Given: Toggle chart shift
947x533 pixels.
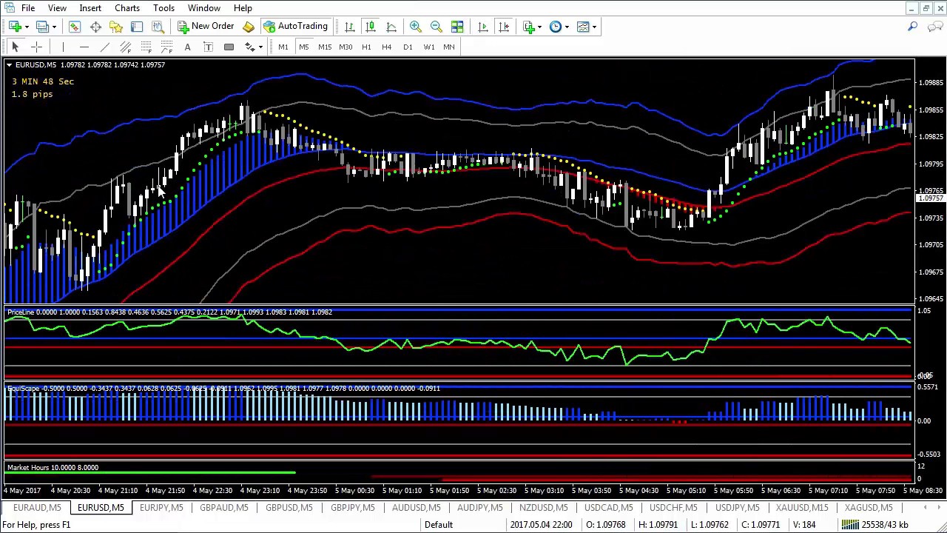Looking at the screenshot, I should (504, 27).
